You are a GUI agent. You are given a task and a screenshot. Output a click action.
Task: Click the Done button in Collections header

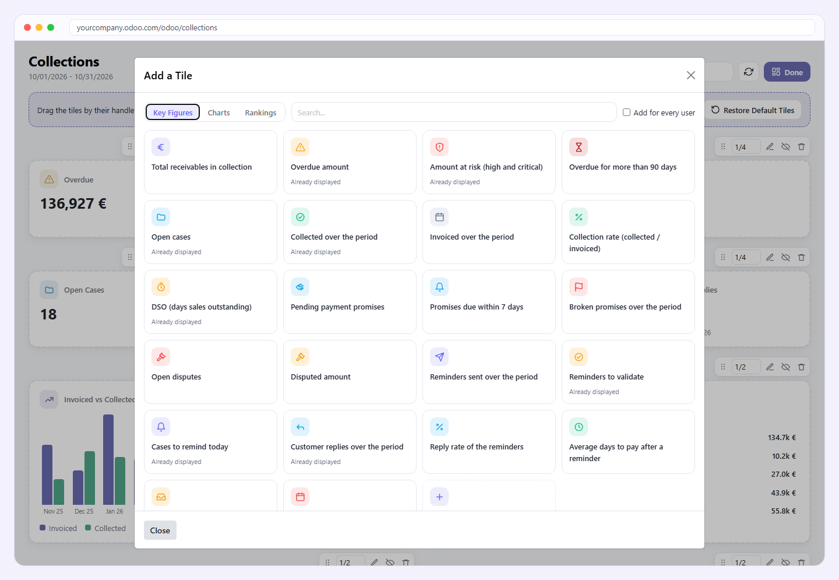click(787, 72)
